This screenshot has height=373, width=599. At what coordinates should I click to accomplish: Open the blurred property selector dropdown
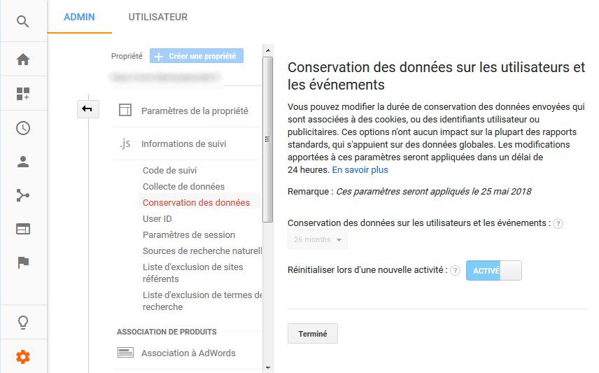click(166, 77)
